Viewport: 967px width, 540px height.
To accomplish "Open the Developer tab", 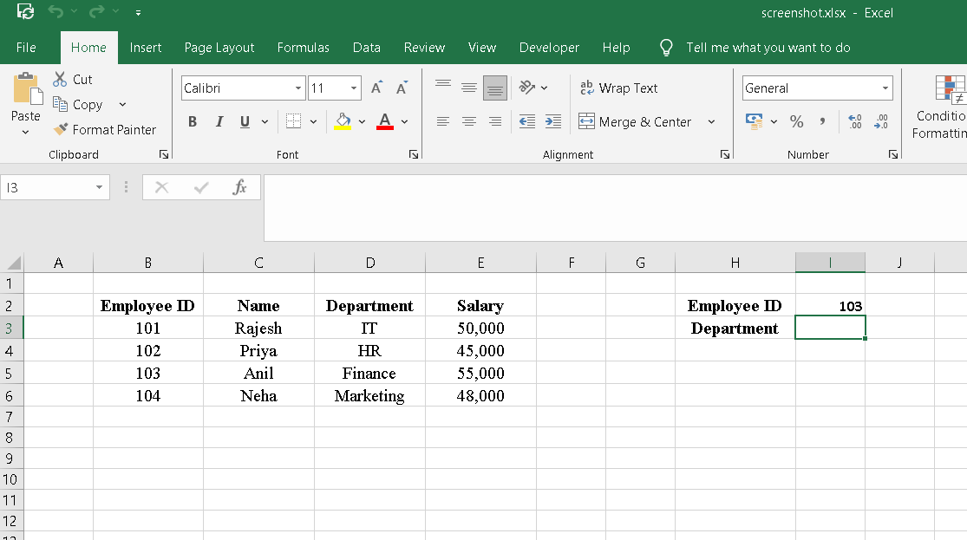I will [549, 48].
